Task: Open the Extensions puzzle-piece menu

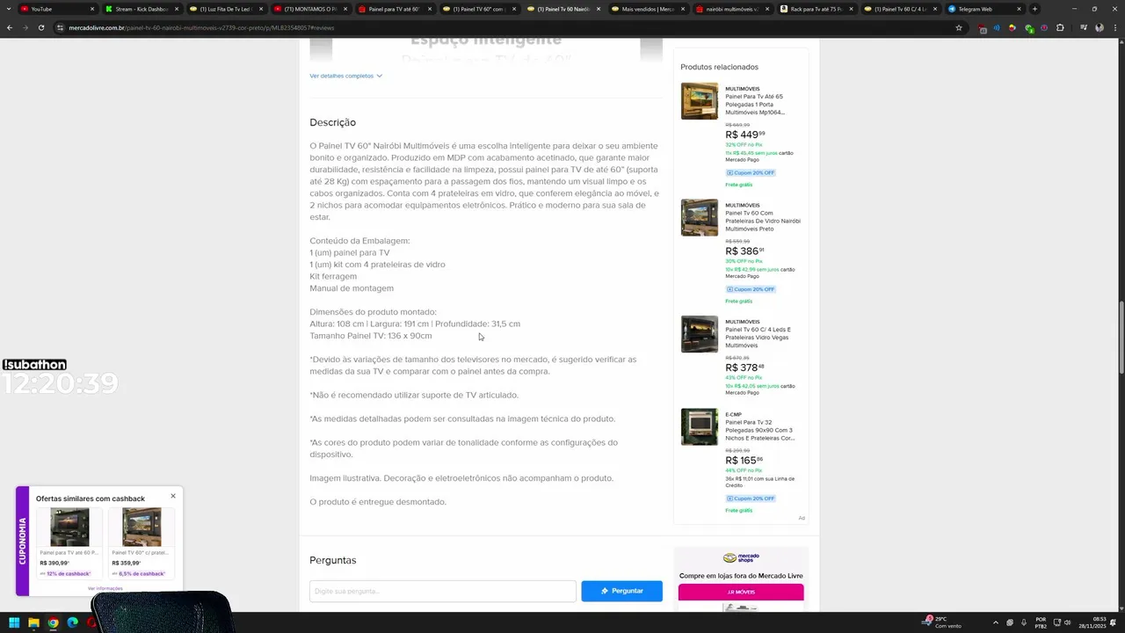Action: tap(1060, 27)
